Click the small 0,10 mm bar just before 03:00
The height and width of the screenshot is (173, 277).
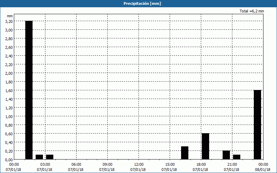pyautogui.click(x=39, y=157)
